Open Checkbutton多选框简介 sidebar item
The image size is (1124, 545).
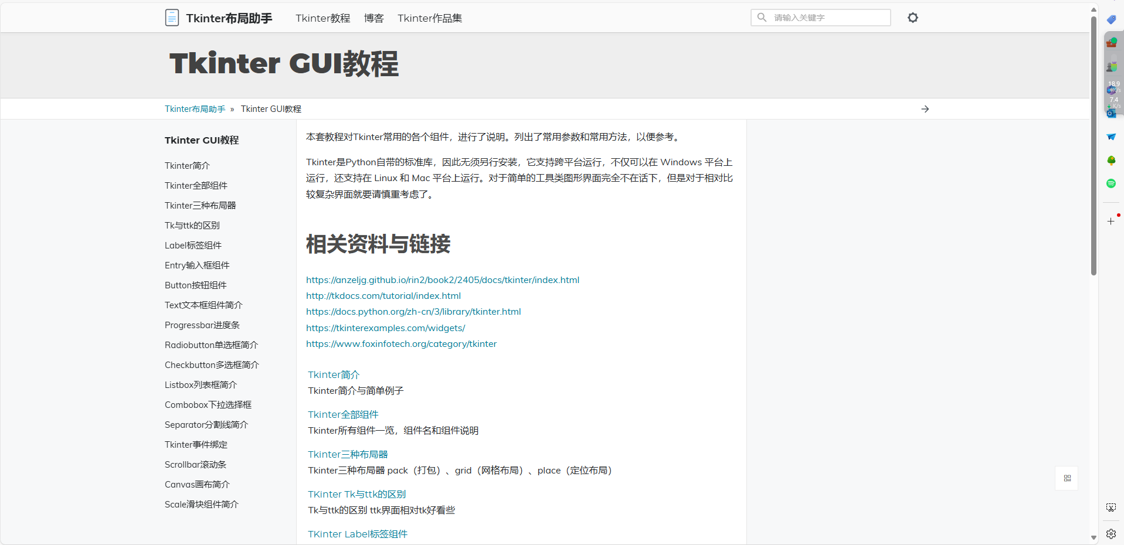click(212, 365)
